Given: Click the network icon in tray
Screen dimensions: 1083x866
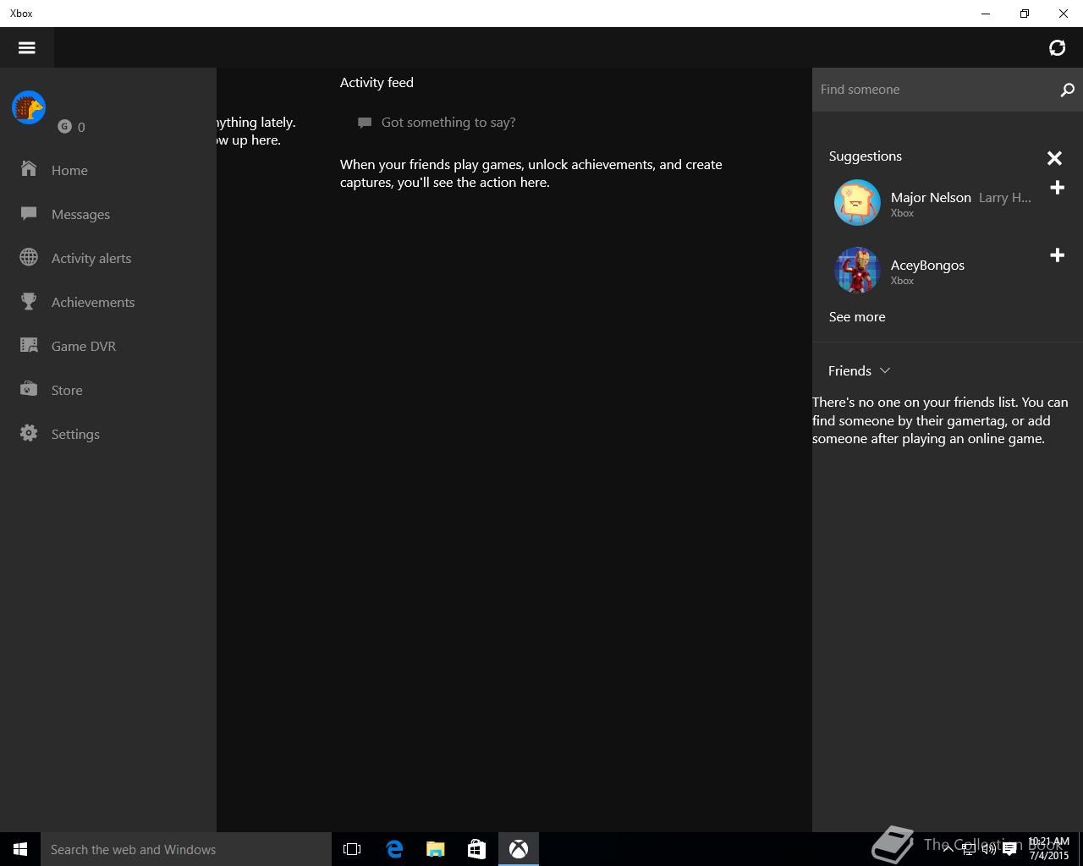Looking at the screenshot, I should [968, 849].
